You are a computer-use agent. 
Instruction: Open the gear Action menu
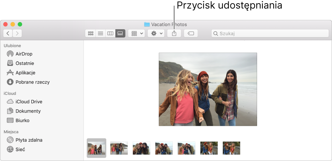click(156, 33)
